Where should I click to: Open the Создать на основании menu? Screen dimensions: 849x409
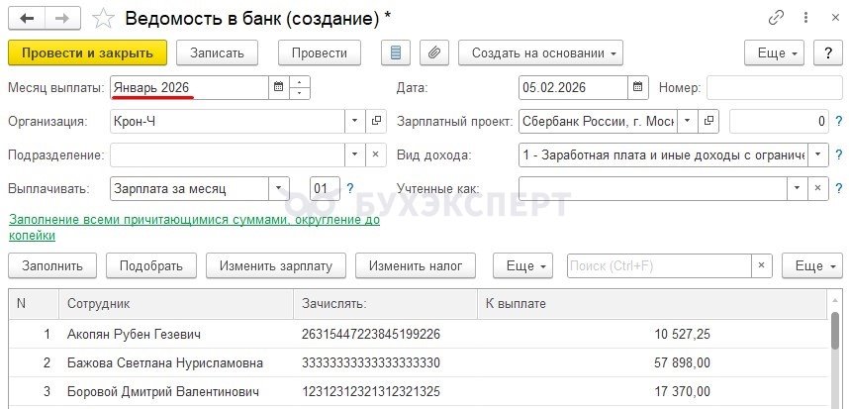[x=545, y=52]
